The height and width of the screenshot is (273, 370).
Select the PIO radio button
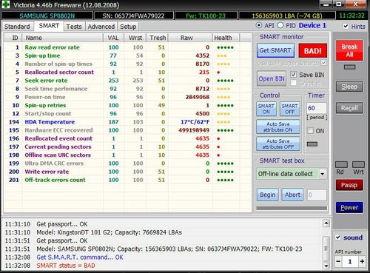pyautogui.click(x=280, y=25)
